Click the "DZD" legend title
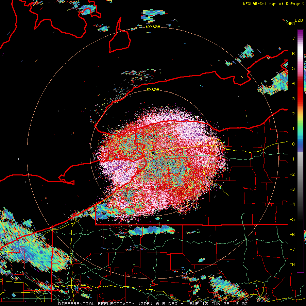Image resolution: width=306 pixels, height=306 pixels. click(299, 20)
